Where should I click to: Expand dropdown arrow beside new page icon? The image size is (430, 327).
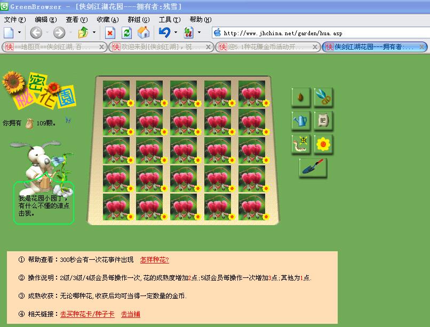pos(19,32)
